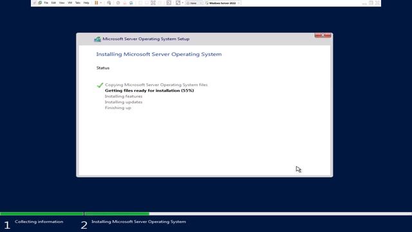Take a snapshot of the VM

point(118,3)
